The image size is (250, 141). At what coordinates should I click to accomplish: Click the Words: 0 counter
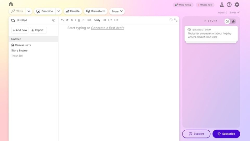click(222, 13)
